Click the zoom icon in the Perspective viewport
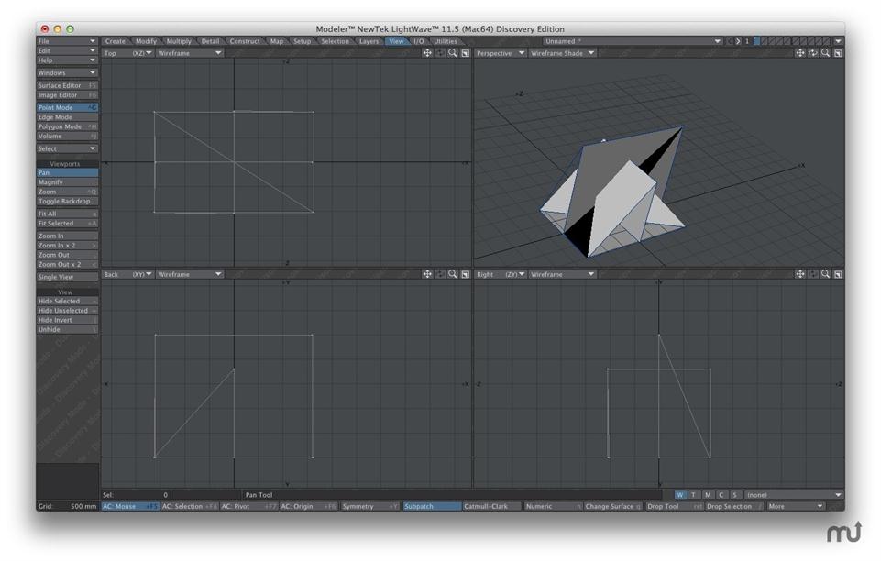 click(x=826, y=53)
